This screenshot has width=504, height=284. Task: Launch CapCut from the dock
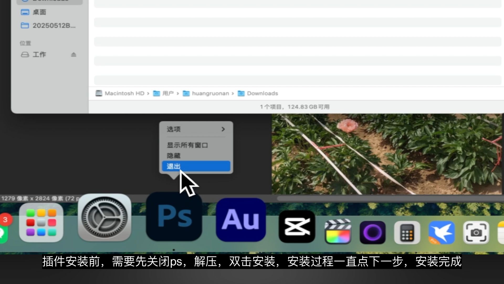pos(297,227)
